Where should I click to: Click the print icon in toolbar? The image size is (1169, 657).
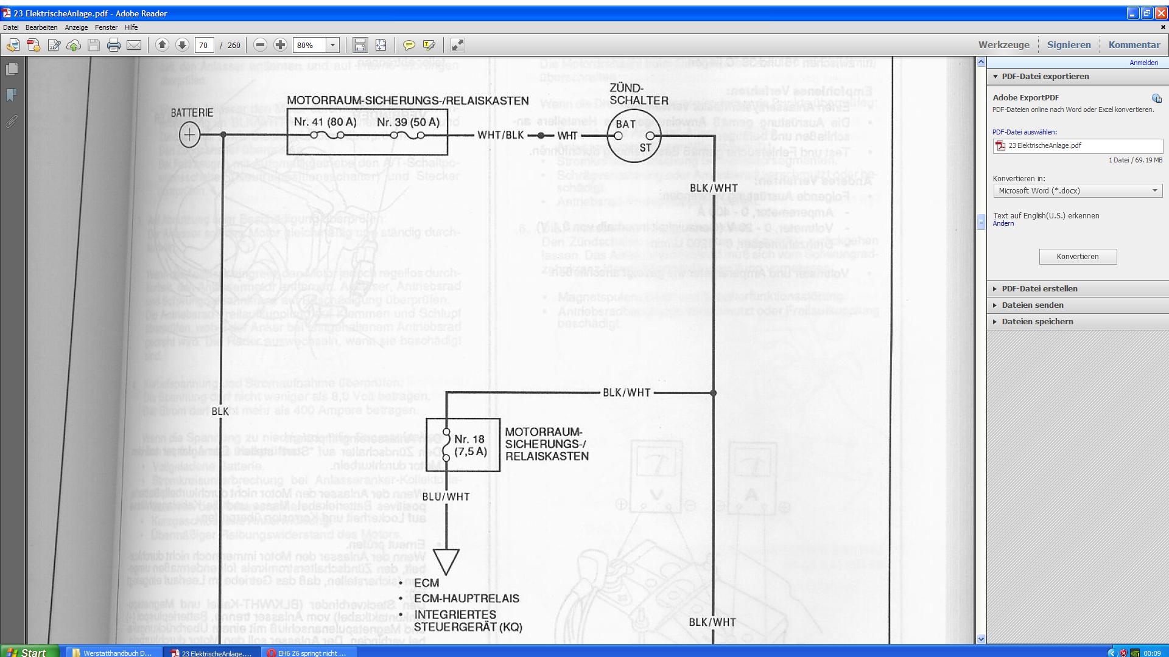click(113, 45)
